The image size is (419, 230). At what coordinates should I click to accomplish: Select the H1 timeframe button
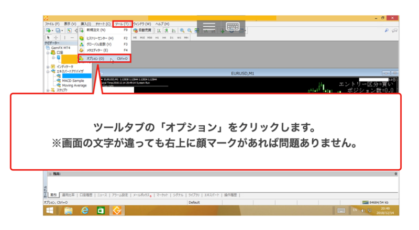(157, 38)
